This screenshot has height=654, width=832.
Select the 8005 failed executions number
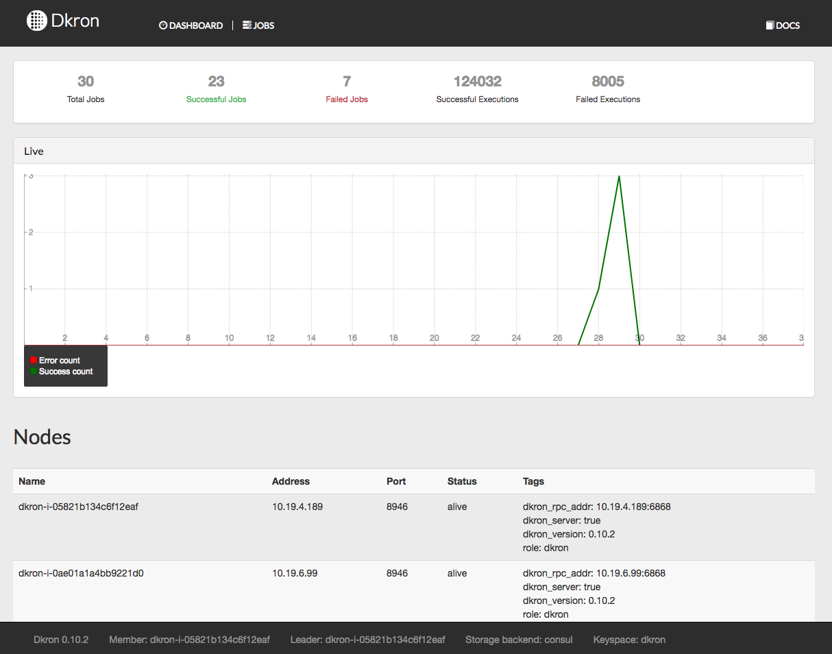(x=608, y=82)
